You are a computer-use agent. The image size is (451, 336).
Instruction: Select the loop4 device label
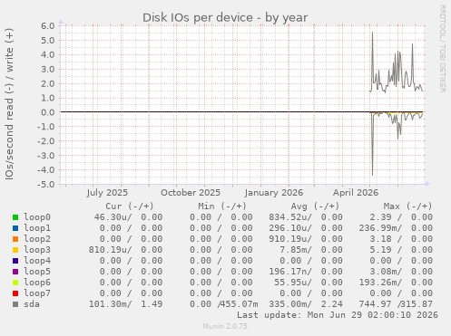point(37,261)
